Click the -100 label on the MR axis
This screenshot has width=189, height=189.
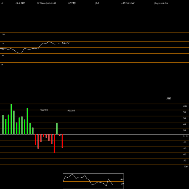[x=185, y=167]
